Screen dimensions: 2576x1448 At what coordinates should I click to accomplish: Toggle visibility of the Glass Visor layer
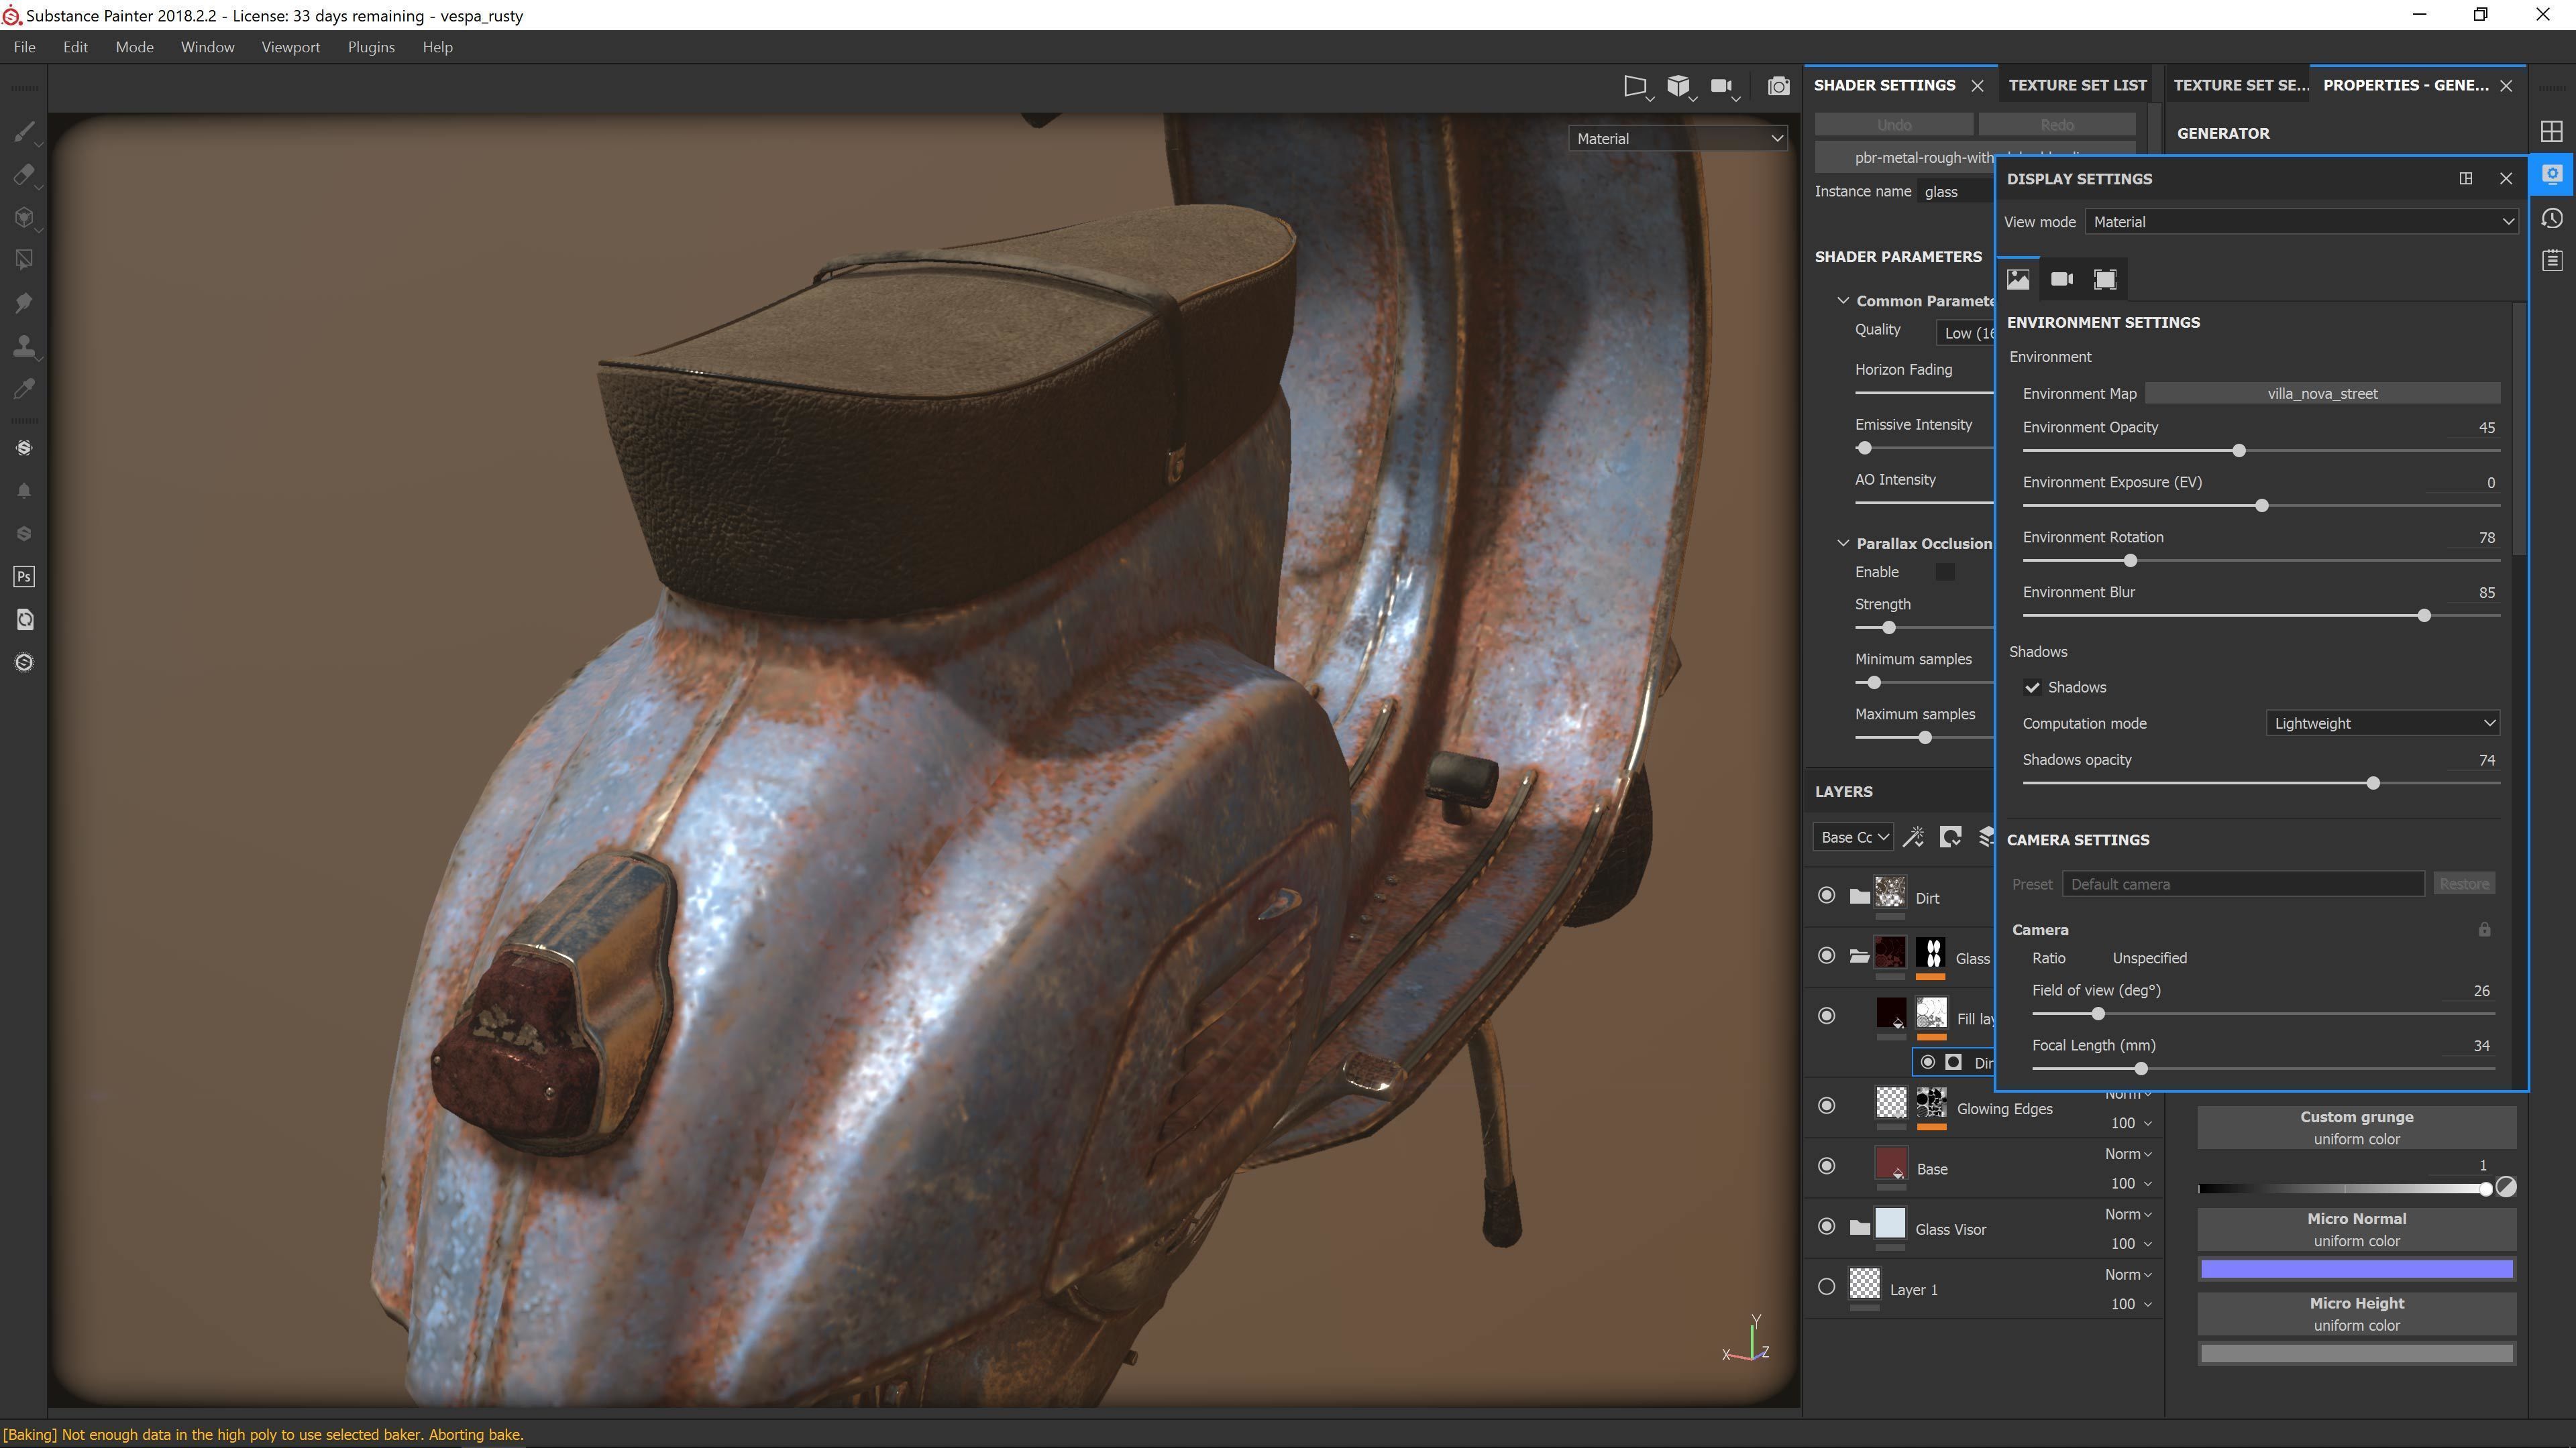1826,1226
